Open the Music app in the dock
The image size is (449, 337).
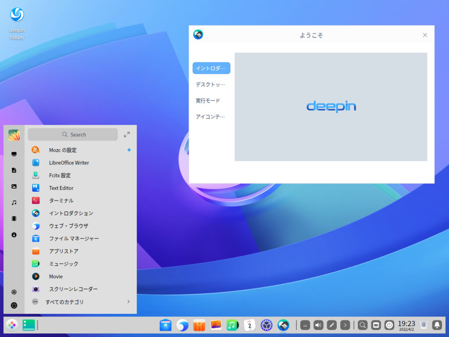[232, 325]
